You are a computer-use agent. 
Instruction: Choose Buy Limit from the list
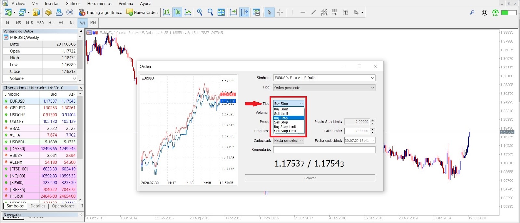[289, 109]
